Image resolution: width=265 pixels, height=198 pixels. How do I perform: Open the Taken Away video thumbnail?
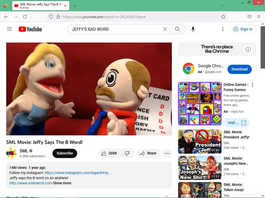coord(200,190)
